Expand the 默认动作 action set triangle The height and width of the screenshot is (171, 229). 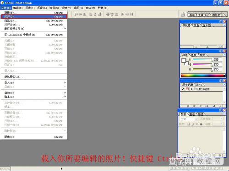tap(191, 89)
